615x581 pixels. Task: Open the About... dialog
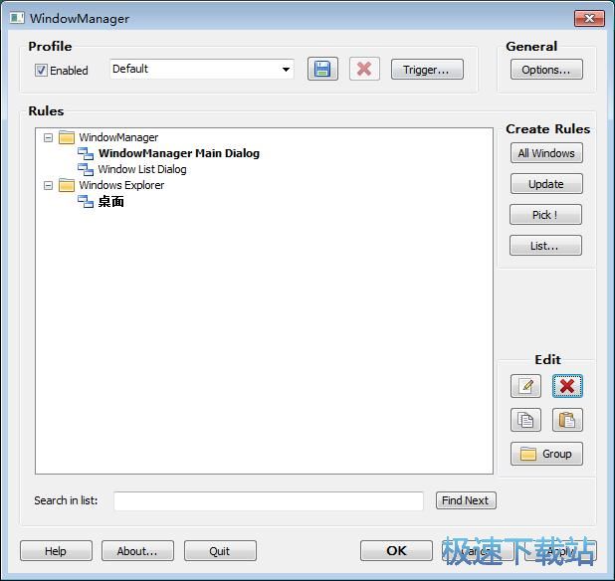coord(137,551)
